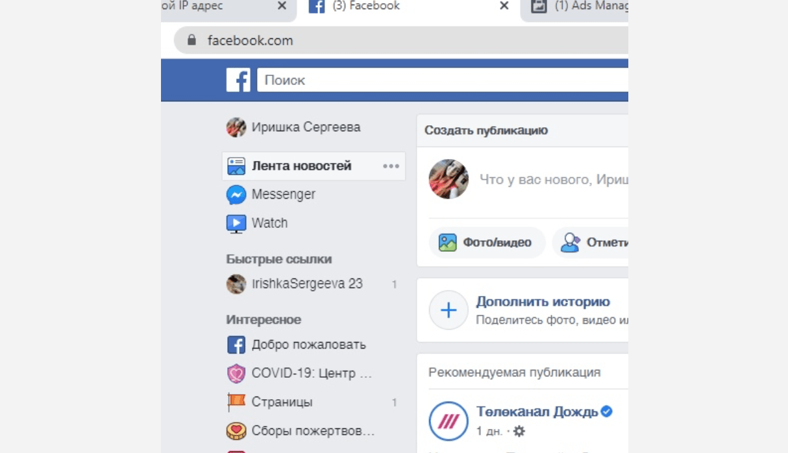The image size is (788, 453).
Task: Select Лента новостей in sidebar
Action: pyautogui.click(x=314, y=166)
